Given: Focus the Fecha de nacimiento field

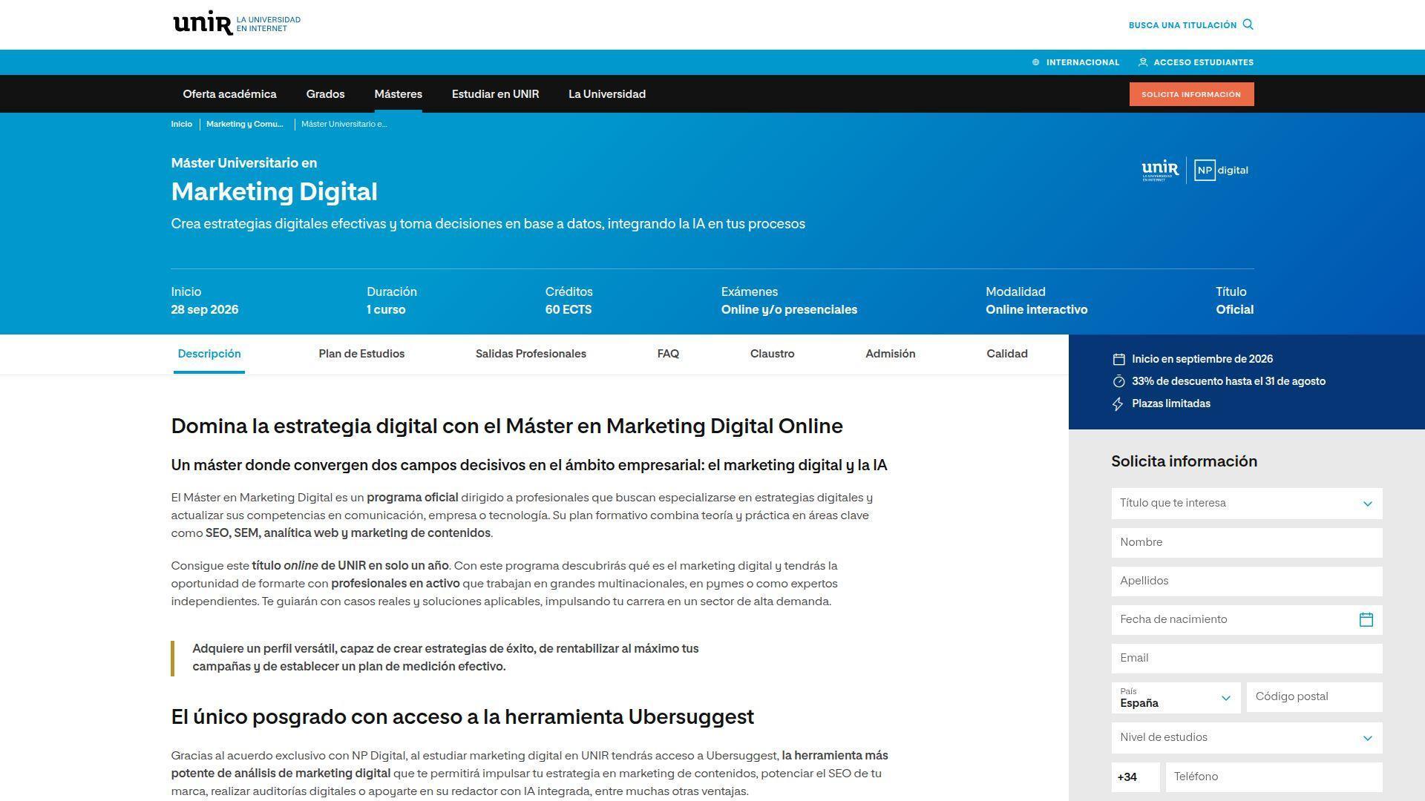Looking at the screenshot, I should [x=1247, y=619].
